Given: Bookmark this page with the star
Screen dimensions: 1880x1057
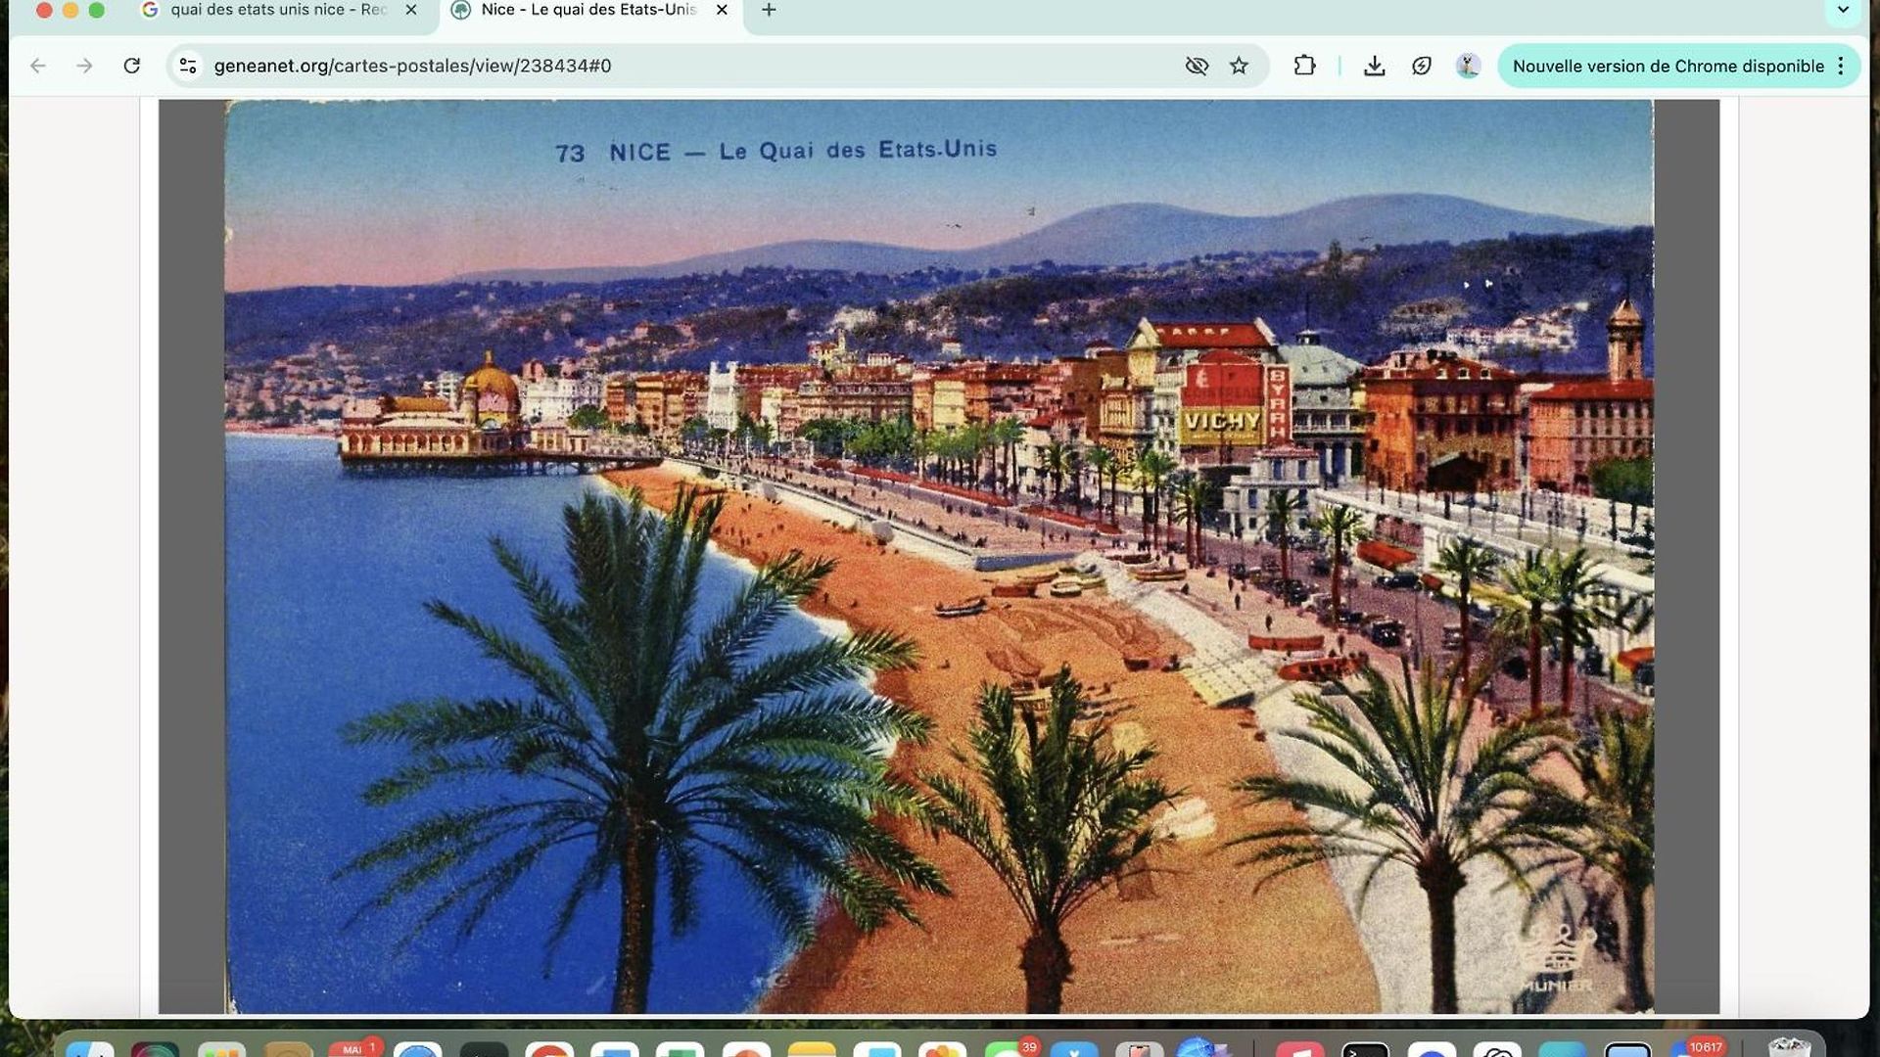Looking at the screenshot, I should pyautogui.click(x=1240, y=66).
